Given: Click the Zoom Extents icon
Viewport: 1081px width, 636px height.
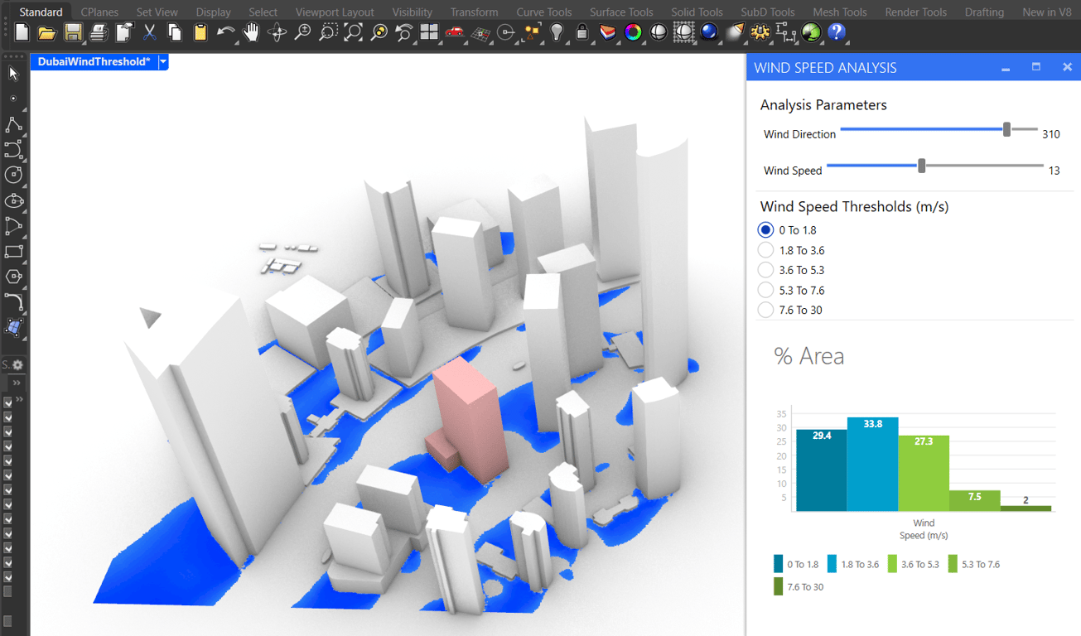Looking at the screenshot, I should (x=354, y=33).
